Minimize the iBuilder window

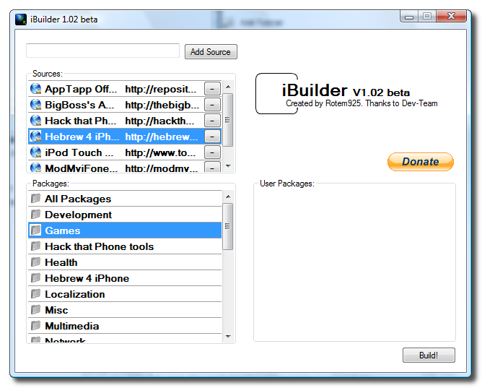[409, 17]
